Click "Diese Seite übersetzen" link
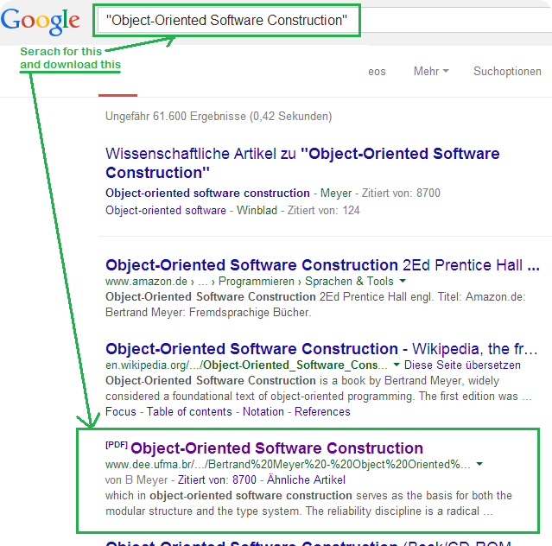The image size is (552, 546). 462,365
